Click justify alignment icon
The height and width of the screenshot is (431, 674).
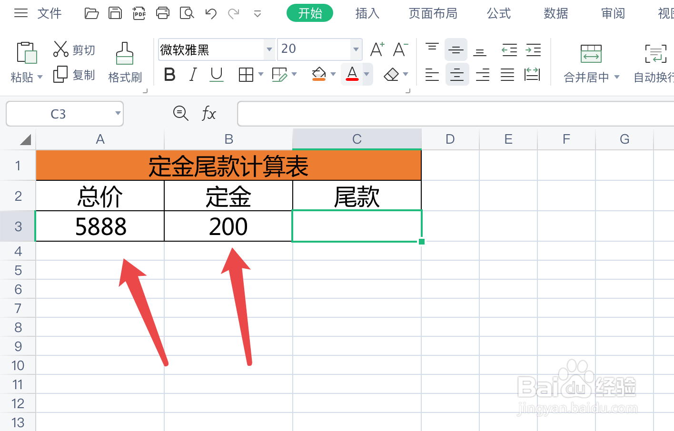(507, 75)
